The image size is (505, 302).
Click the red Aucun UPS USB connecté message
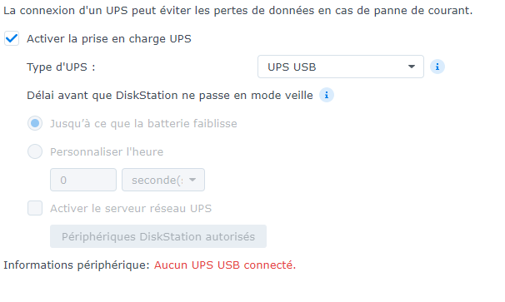pos(225,265)
